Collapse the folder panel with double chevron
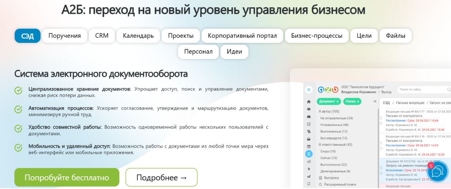The height and width of the screenshot is (189, 451). pyautogui.click(x=374, y=101)
